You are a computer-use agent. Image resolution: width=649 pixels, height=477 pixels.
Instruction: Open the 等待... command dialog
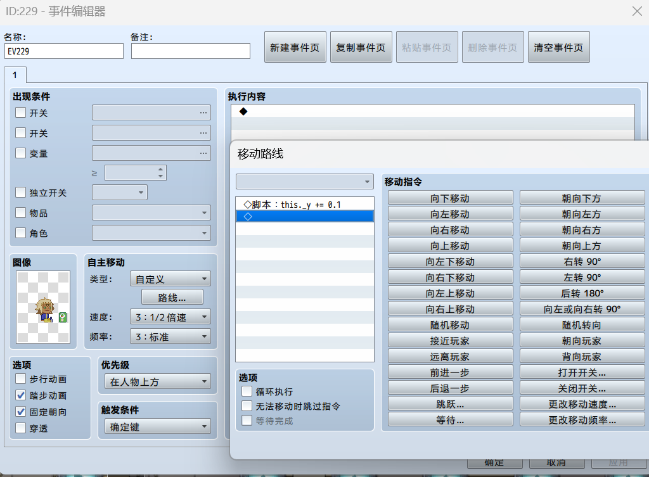click(451, 419)
